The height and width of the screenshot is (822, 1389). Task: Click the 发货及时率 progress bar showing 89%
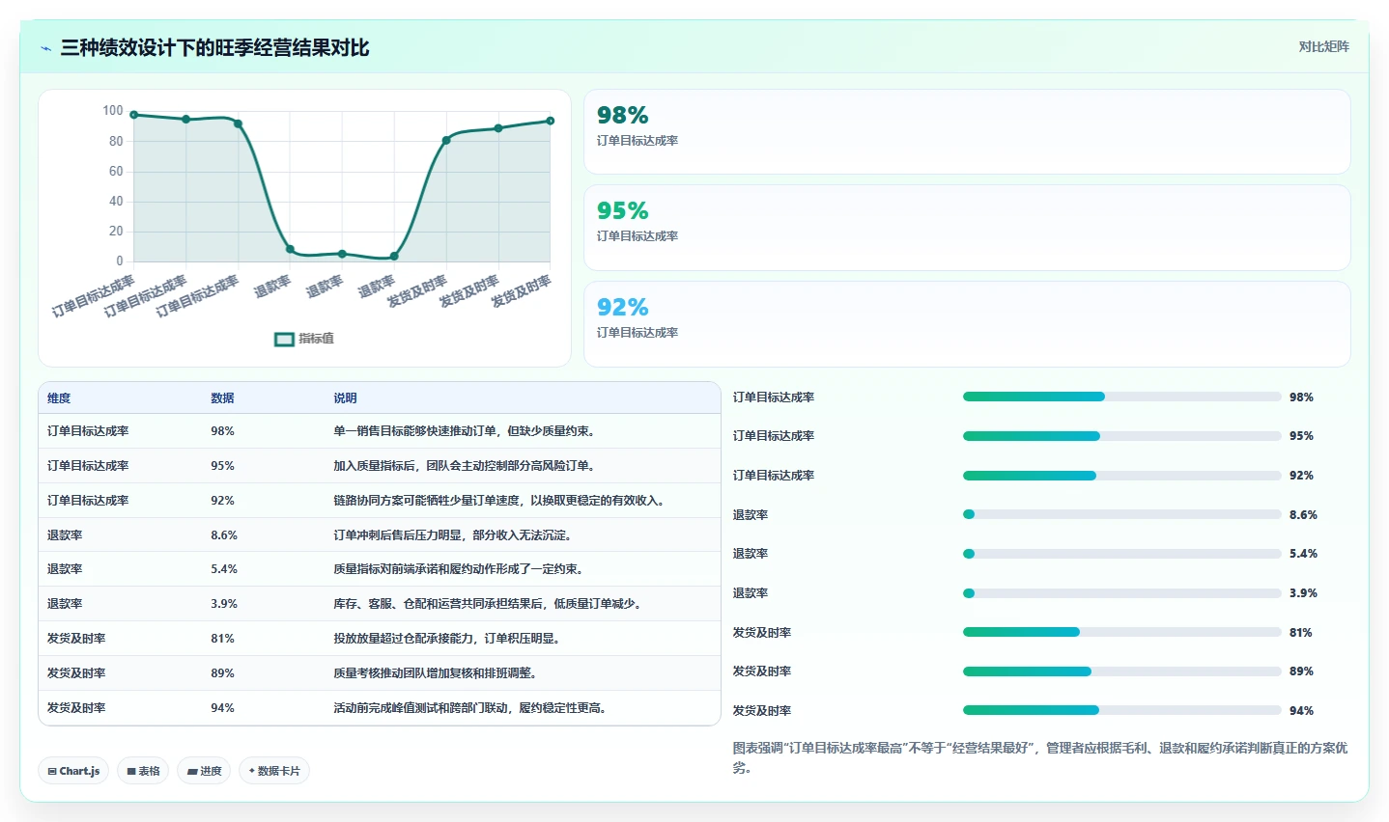click(x=1121, y=671)
